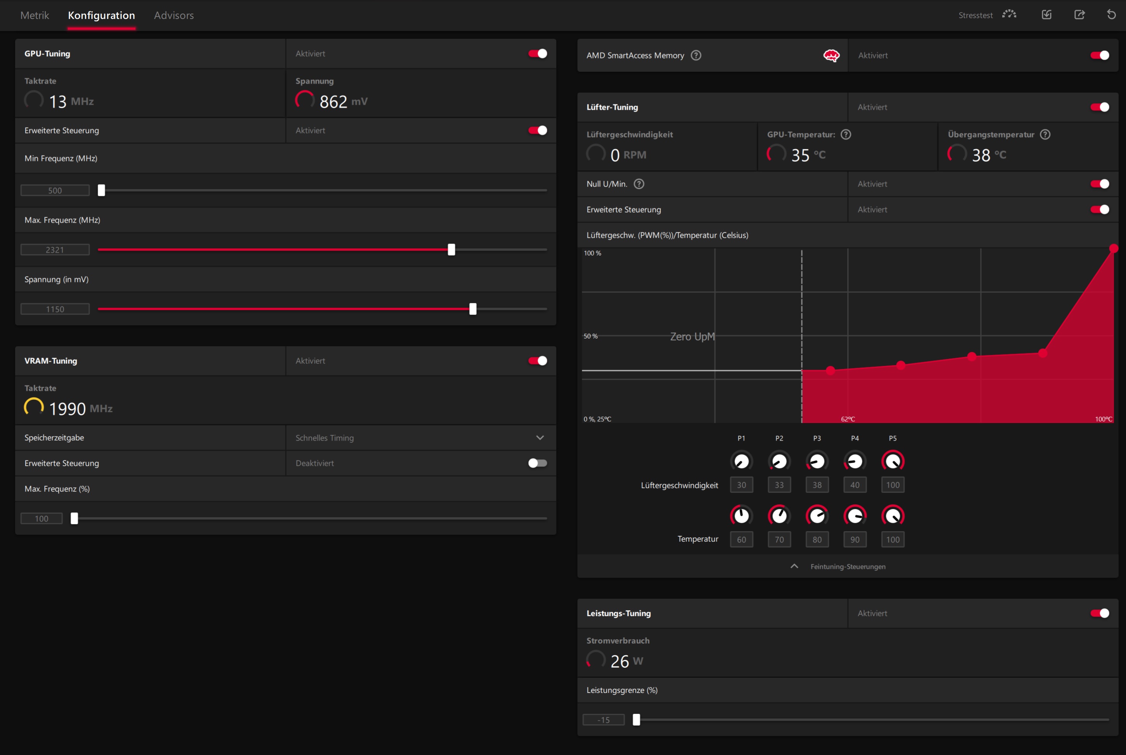The width and height of the screenshot is (1126, 755).
Task: Select the Konfiguration tab
Action: coord(102,16)
